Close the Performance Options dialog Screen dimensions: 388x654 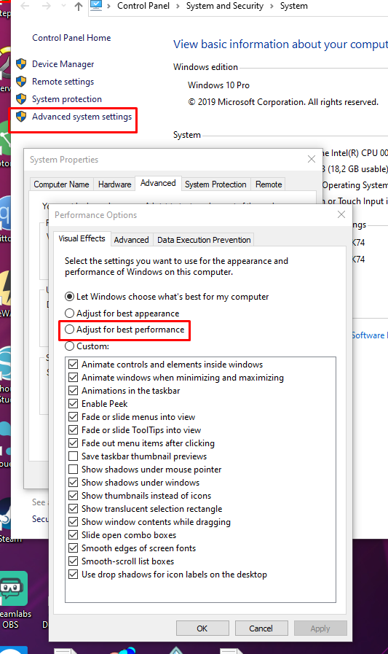(341, 214)
